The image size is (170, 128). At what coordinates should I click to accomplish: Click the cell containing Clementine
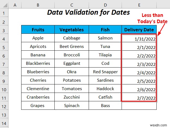click(38, 89)
